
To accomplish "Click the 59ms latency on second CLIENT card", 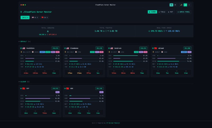I will [89, 113].
